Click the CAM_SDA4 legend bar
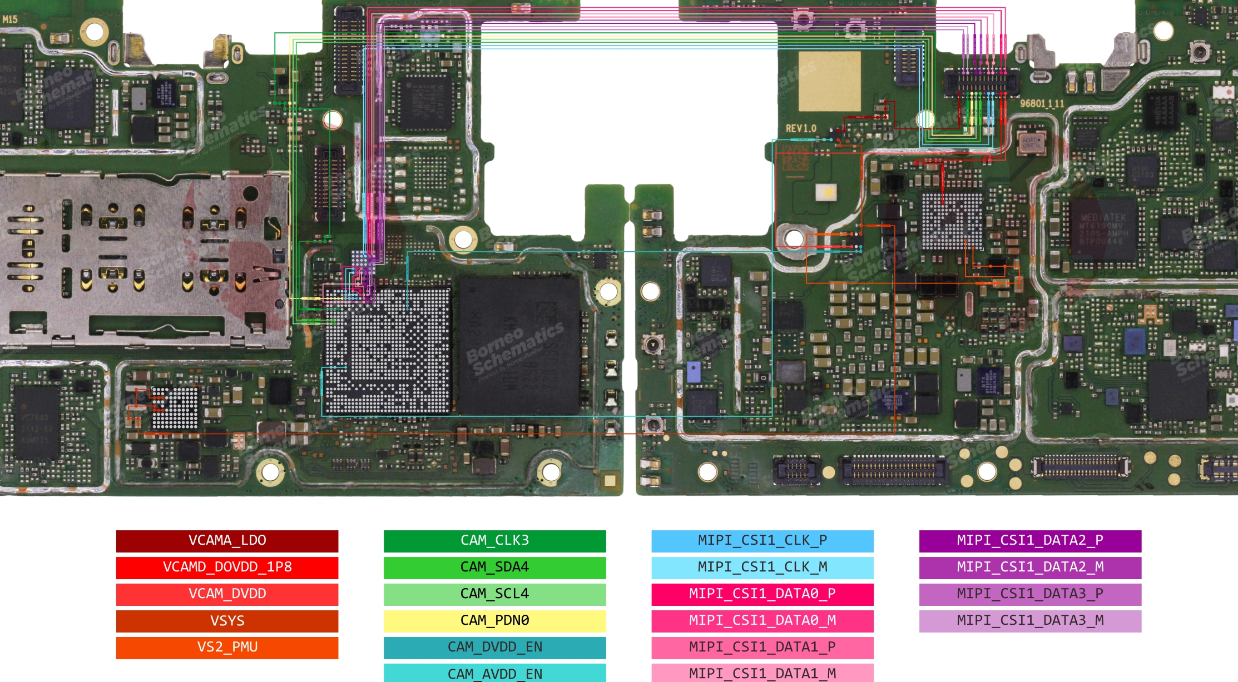1238x682 pixels. coord(495,567)
